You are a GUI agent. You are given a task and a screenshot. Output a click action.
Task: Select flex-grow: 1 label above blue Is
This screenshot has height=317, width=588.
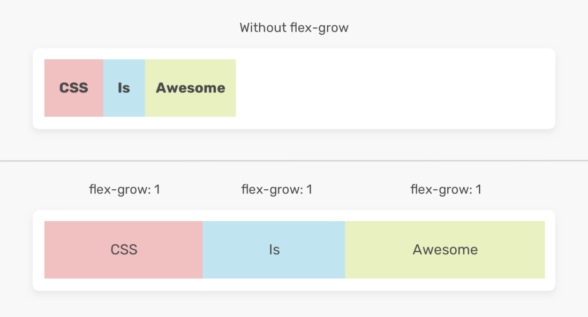277,189
